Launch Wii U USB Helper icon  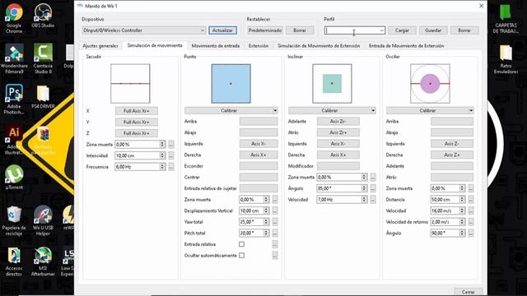pos(43,220)
